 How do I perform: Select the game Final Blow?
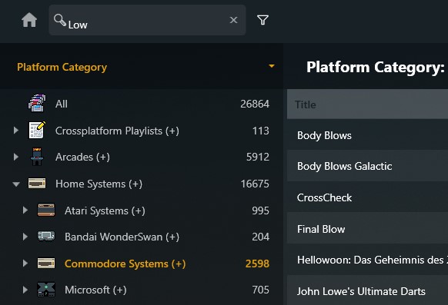coord(367,229)
